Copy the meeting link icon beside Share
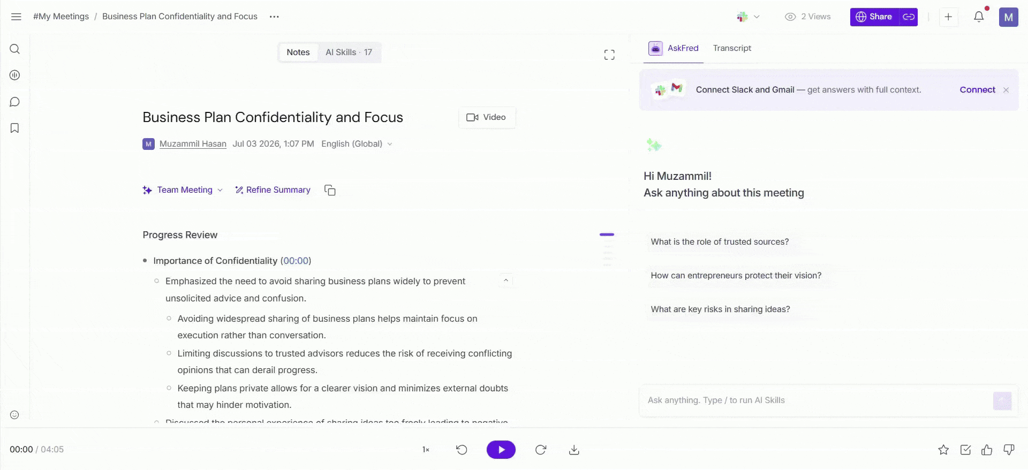This screenshot has width=1028, height=470. coord(909,17)
